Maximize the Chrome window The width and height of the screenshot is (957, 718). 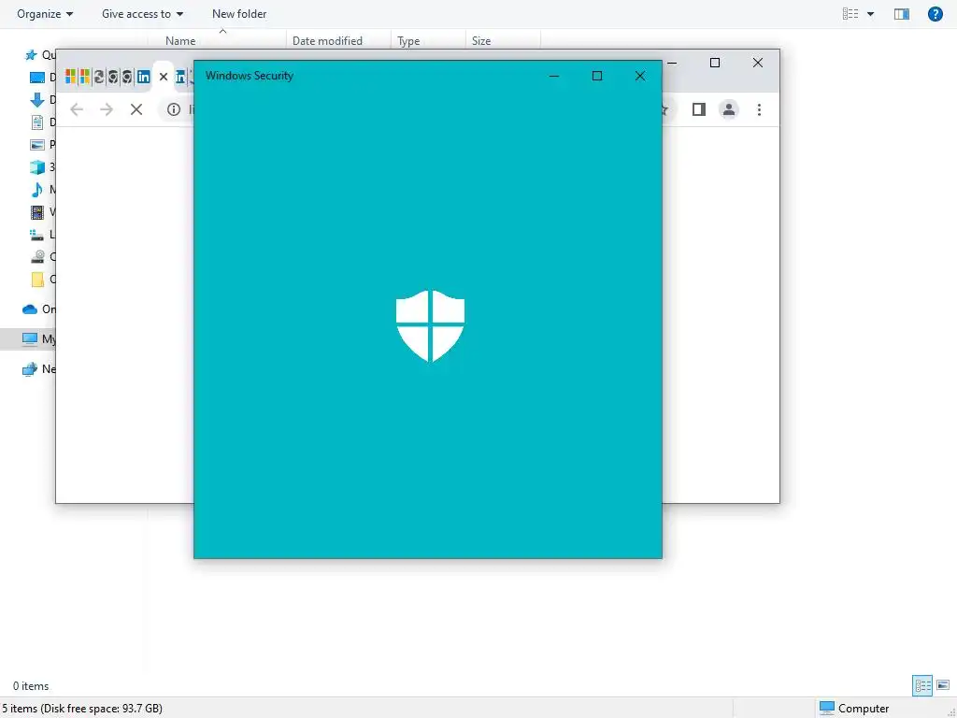pos(715,63)
